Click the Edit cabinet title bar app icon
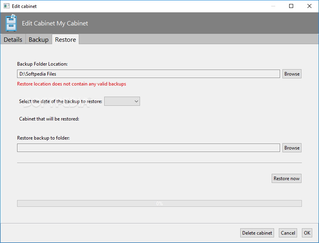Screen dimensions: 319x243 (6, 6)
